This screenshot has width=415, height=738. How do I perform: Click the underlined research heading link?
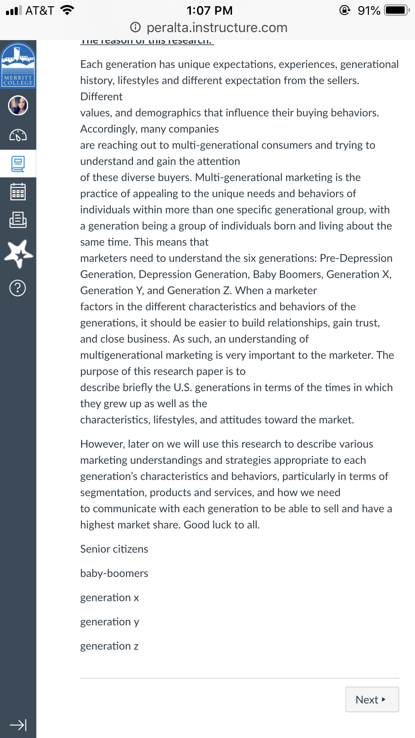click(147, 42)
